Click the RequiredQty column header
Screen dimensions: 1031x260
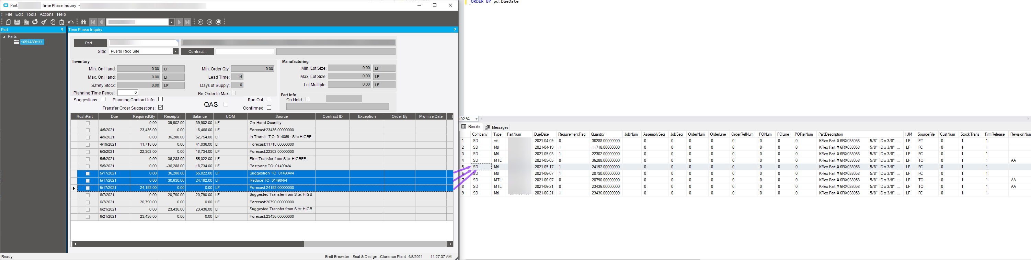point(144,116)
